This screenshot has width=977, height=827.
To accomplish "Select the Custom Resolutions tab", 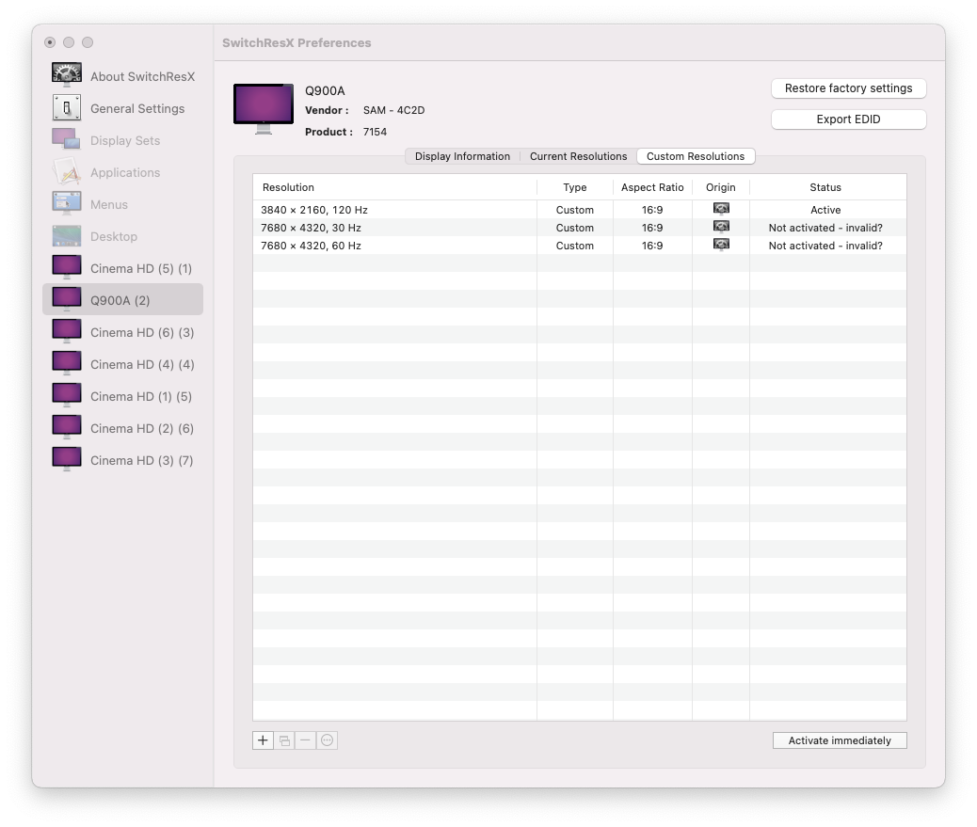I will click(x=696, y=156).
